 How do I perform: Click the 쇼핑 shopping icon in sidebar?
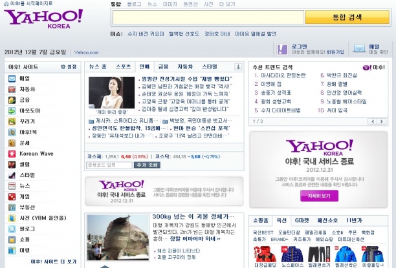click(12, 239)
